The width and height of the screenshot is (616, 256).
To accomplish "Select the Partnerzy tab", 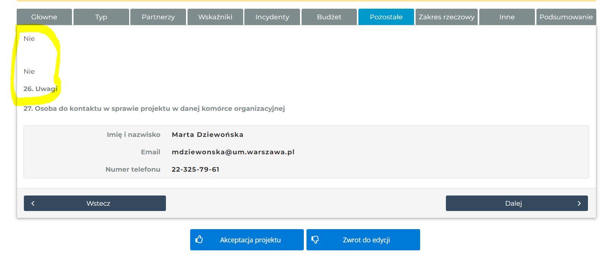I will (x=158, y=17).
